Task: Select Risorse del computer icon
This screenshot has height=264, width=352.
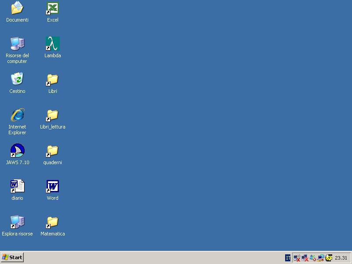Action: [x=17, y=44]
